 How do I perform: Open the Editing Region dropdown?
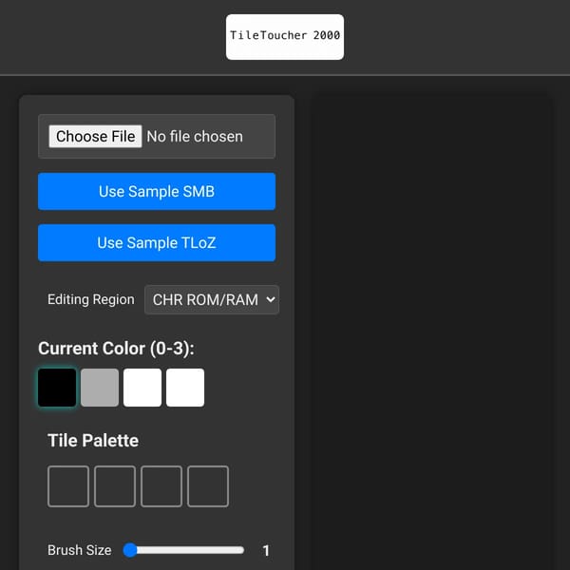tap(212, 300)
